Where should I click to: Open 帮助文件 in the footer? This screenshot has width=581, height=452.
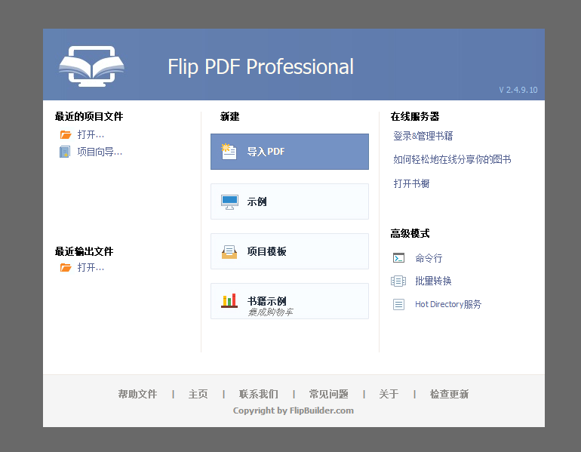coord(137,394)
